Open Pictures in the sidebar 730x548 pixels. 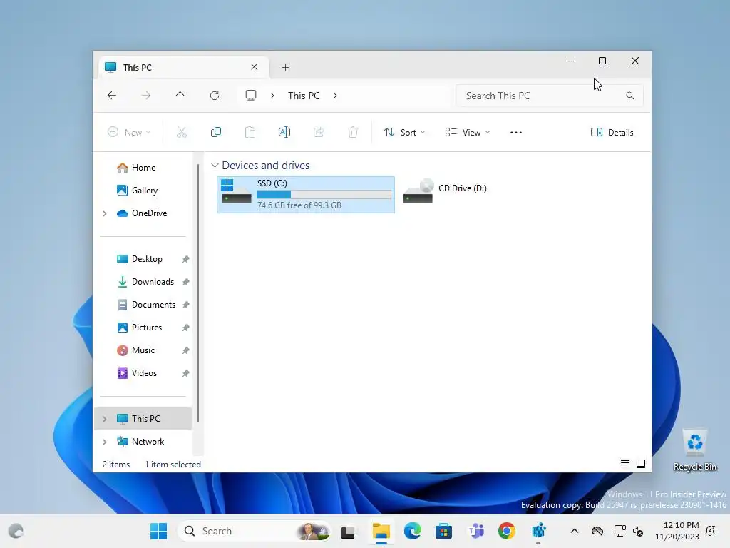(x=147, y=327)
